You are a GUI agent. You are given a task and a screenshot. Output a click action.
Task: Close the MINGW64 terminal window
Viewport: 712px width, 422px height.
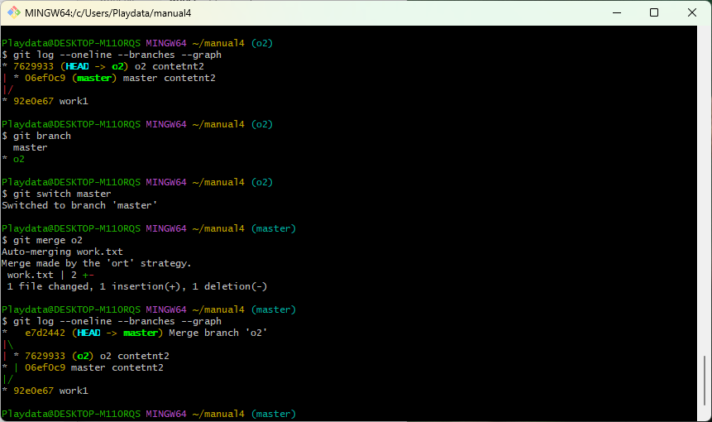click(691, 12)
